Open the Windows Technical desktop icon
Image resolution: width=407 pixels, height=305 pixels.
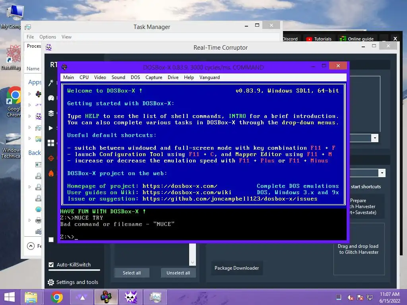tap(11, 146)
